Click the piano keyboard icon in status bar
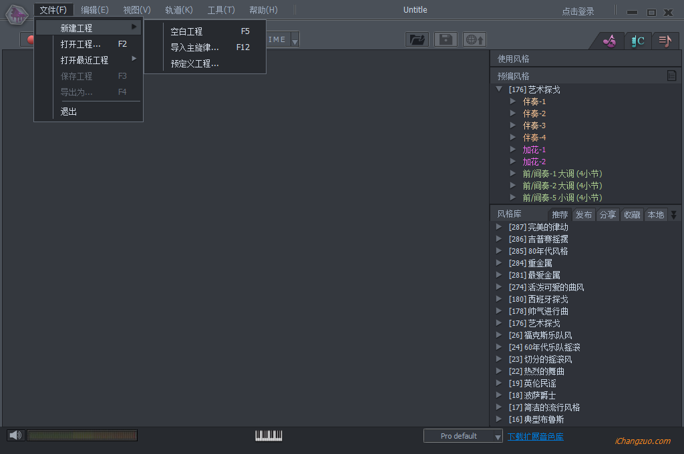 click(268, 435)
